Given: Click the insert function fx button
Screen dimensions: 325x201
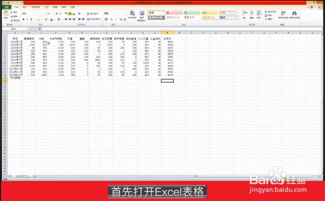Looking at the screenshot, I should pos(40,29).
